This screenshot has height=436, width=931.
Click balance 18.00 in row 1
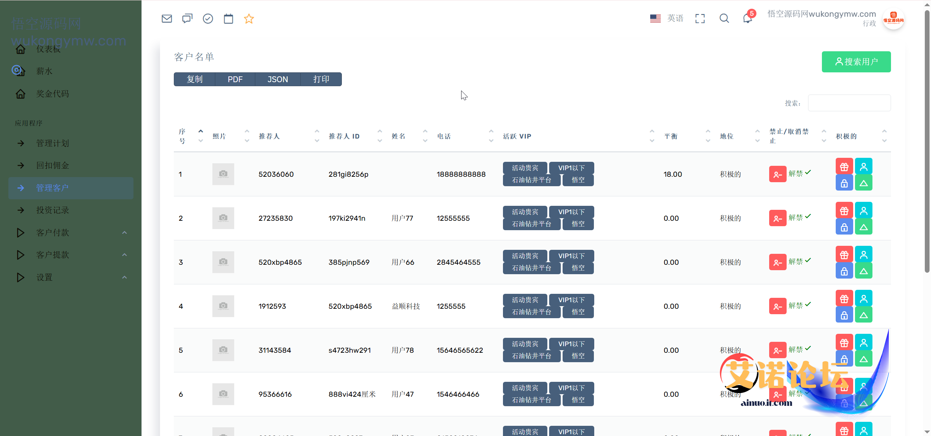pos(672,174)
